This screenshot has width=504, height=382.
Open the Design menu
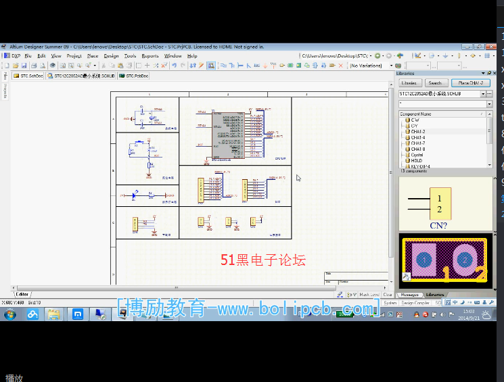[111, 56]
